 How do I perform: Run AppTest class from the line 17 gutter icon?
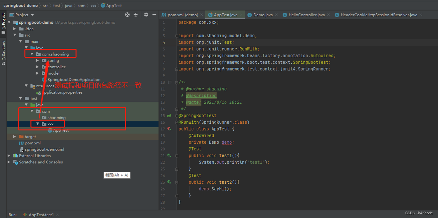(169, 129)
